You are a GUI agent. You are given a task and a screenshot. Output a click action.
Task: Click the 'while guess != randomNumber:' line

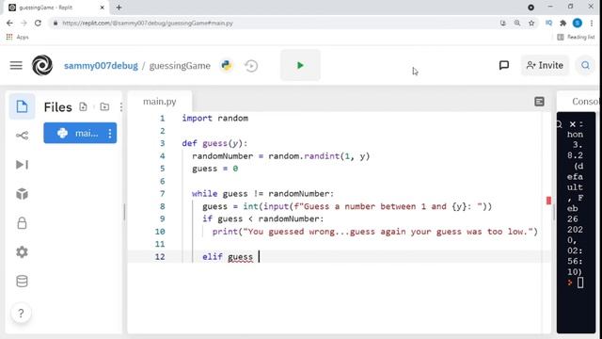263,194
